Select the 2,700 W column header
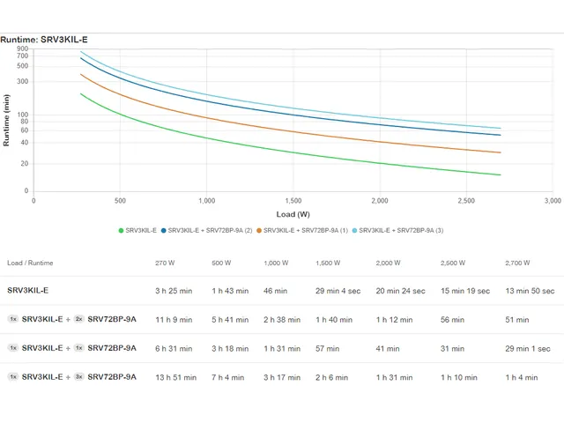The width and height of the screenshot is (564, 423). (x=517, y=263)
